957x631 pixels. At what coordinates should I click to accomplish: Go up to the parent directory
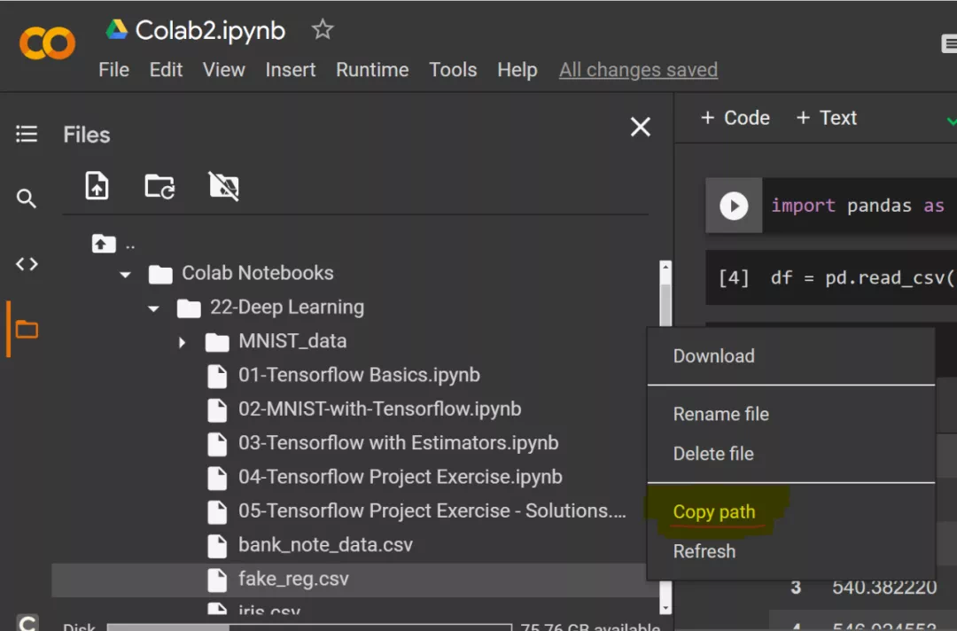105,243
